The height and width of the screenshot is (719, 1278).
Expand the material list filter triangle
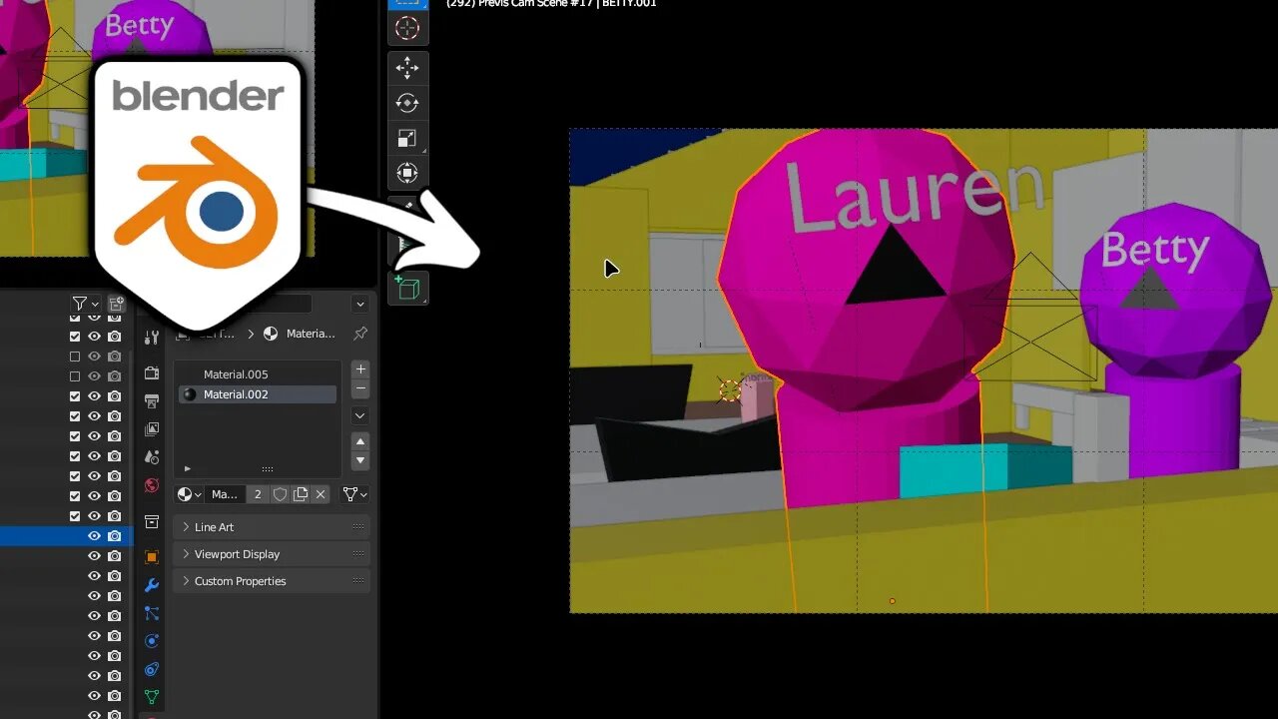pyautogui.click(x=187, y=468)
